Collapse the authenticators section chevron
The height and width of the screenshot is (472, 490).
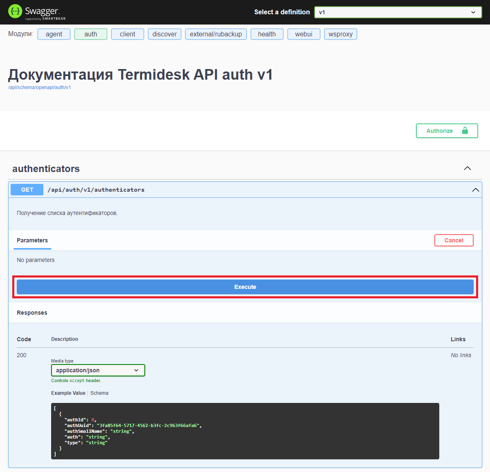point(468,168)
